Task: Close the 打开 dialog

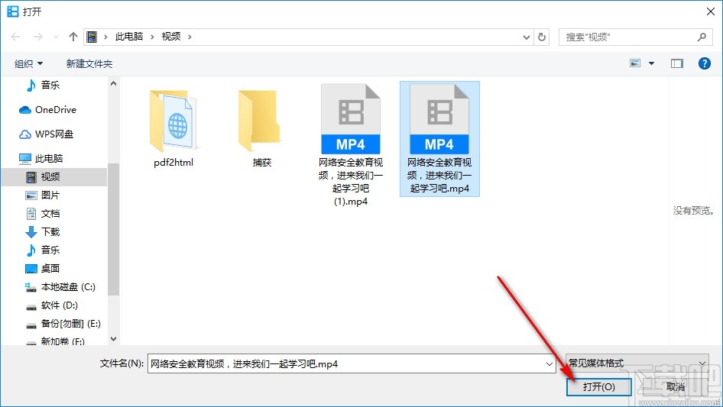Action: 711,11
